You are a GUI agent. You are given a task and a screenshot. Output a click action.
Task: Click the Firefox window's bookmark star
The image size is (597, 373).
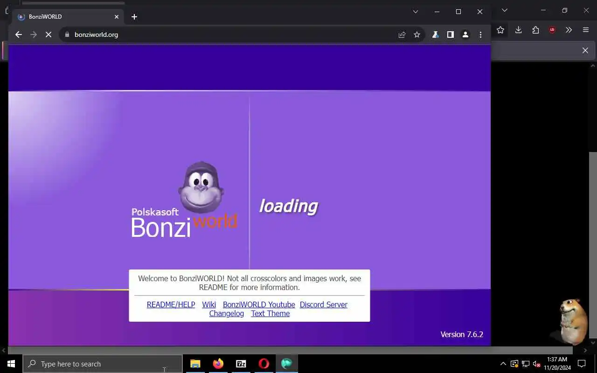pos(500,30)
